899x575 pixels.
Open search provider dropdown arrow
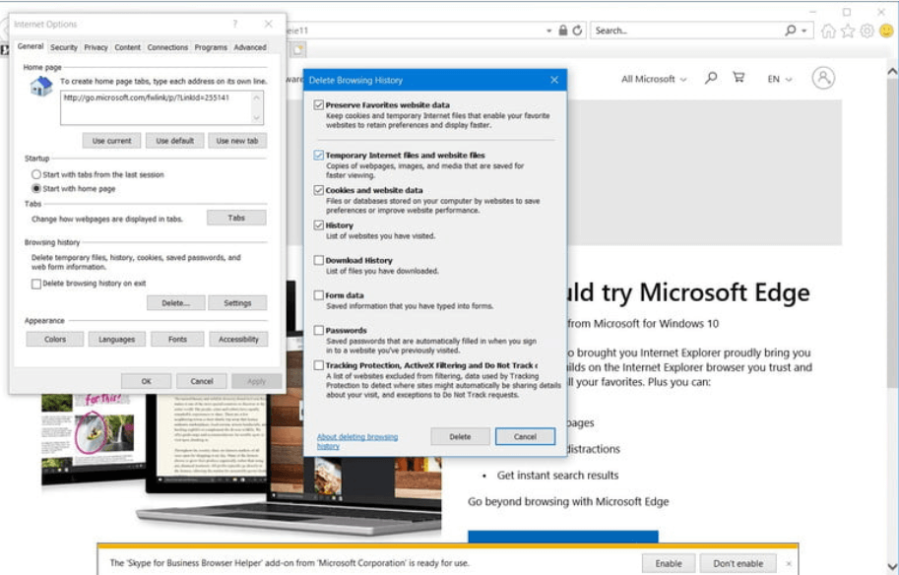pos(804,31)
